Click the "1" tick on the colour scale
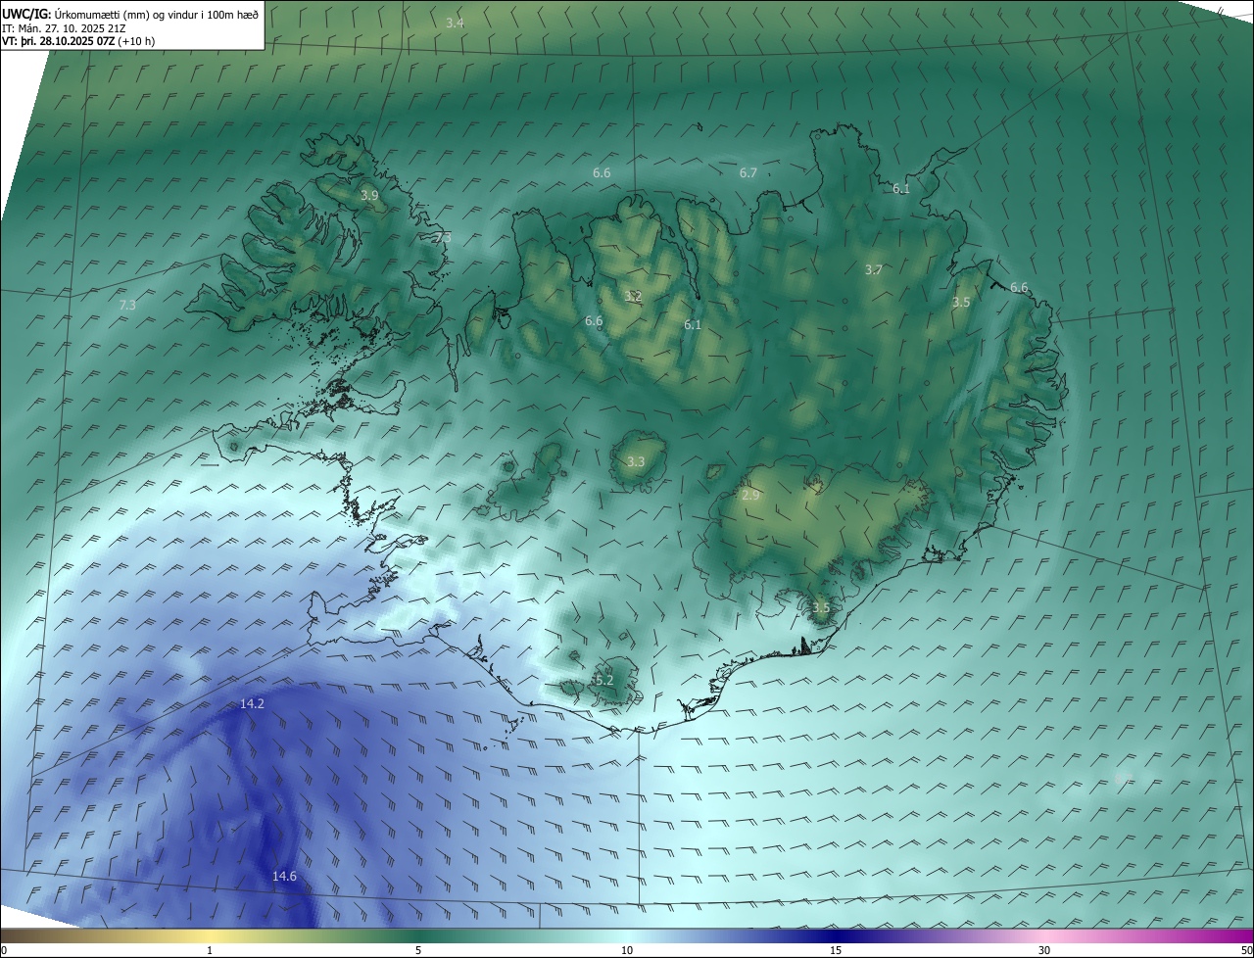This screenshot has height=958, width=1254. pos(210,950)
